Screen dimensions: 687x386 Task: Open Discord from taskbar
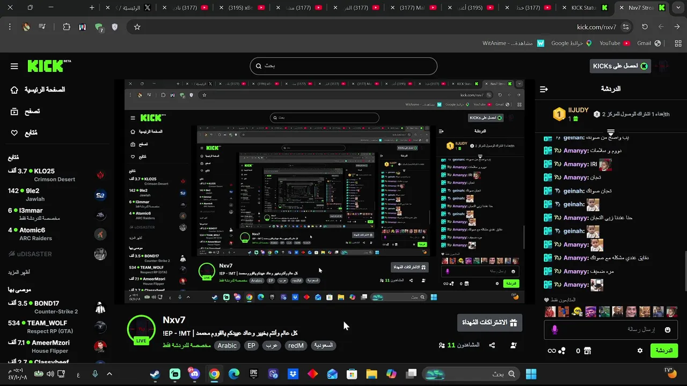(x=194, y=374)
